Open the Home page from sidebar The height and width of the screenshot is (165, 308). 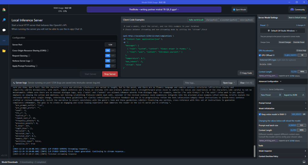(4, 10)
